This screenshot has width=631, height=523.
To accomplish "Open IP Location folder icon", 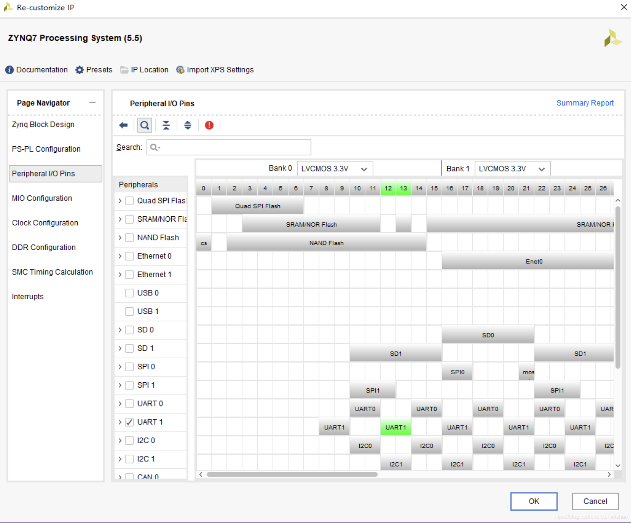I will point(124,70).
